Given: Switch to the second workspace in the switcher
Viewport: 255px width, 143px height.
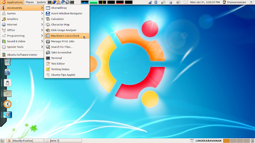Looking at the screenshot, I should (233, 141).
